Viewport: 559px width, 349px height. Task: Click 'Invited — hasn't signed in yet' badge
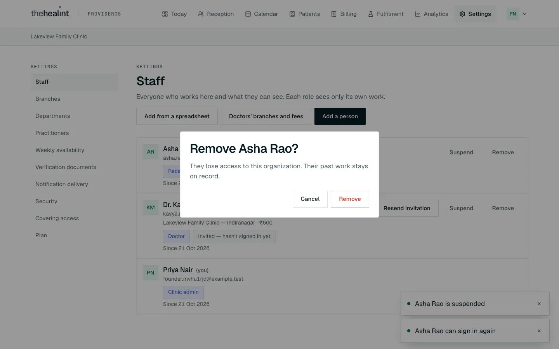[x=234, y=236]
